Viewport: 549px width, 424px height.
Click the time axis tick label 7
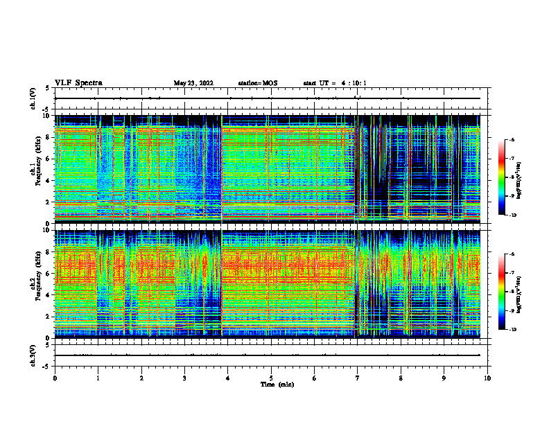point(358,378)
